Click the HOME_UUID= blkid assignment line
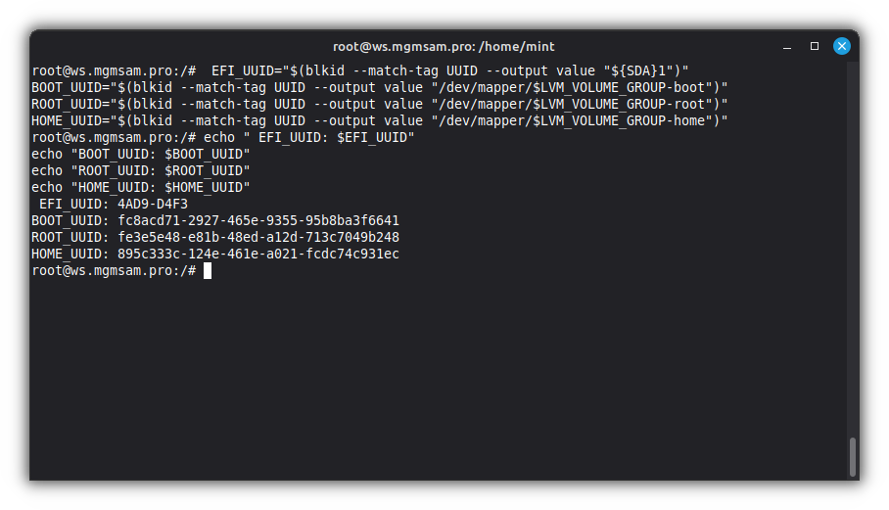 pyautogui.click(x=380, y=120)
